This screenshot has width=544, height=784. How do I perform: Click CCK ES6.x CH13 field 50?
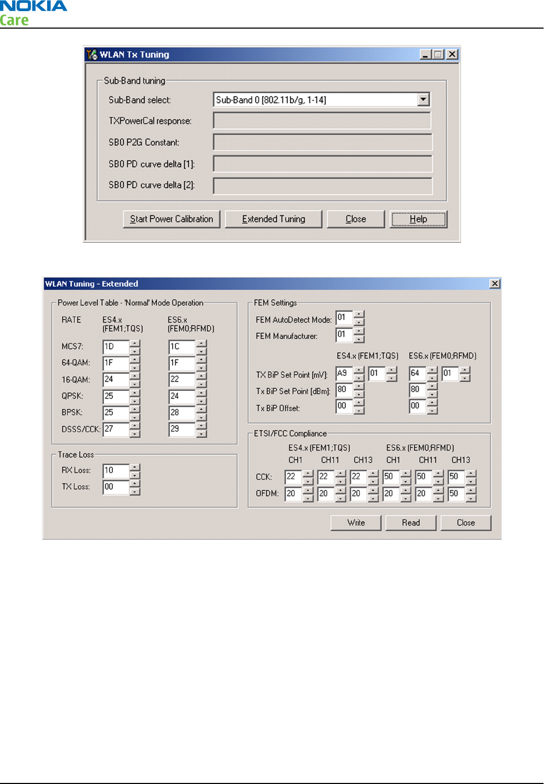pyautogui.click(x=457, y=477)
